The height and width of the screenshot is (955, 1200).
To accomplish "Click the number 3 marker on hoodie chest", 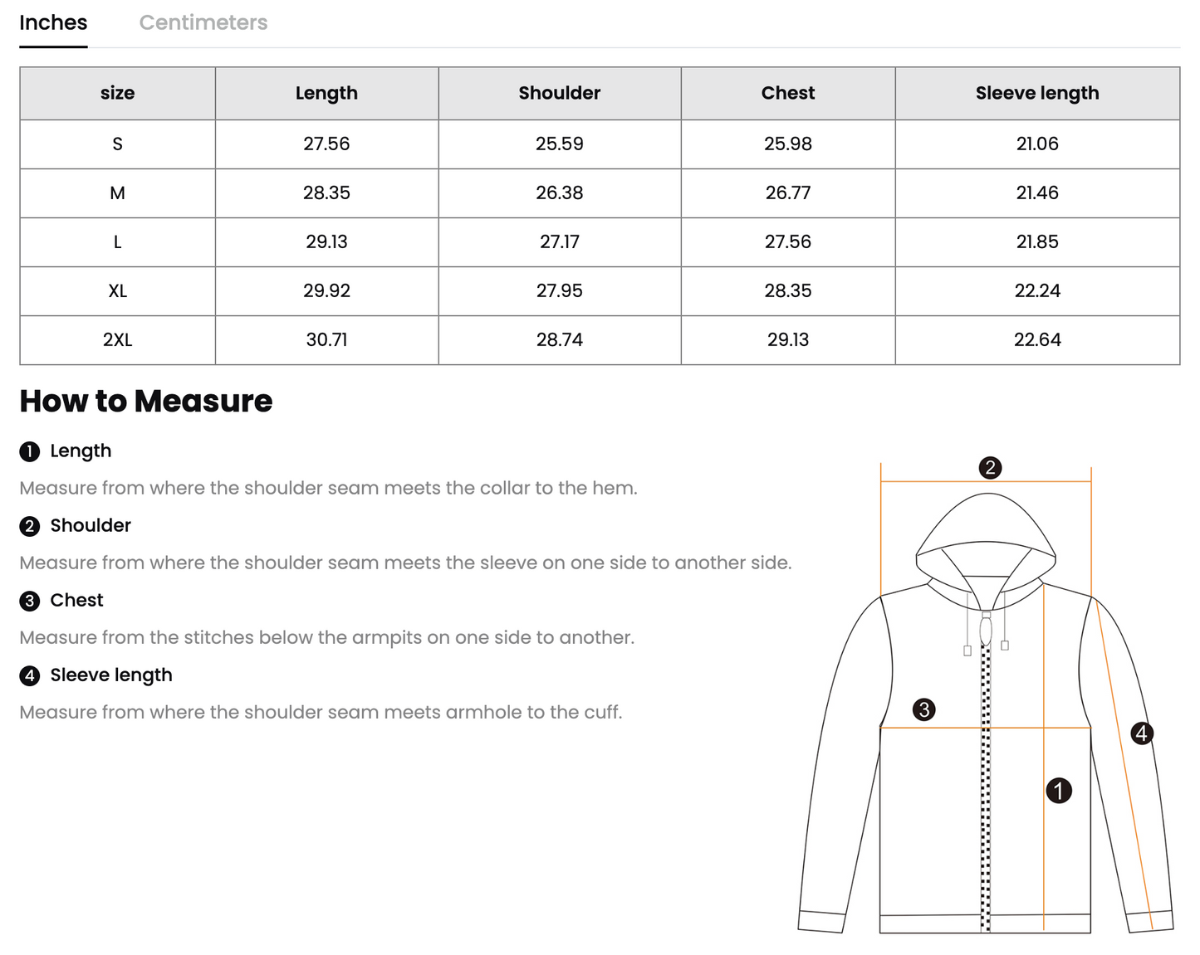I will pyautogui.click(x=923, y=709).
